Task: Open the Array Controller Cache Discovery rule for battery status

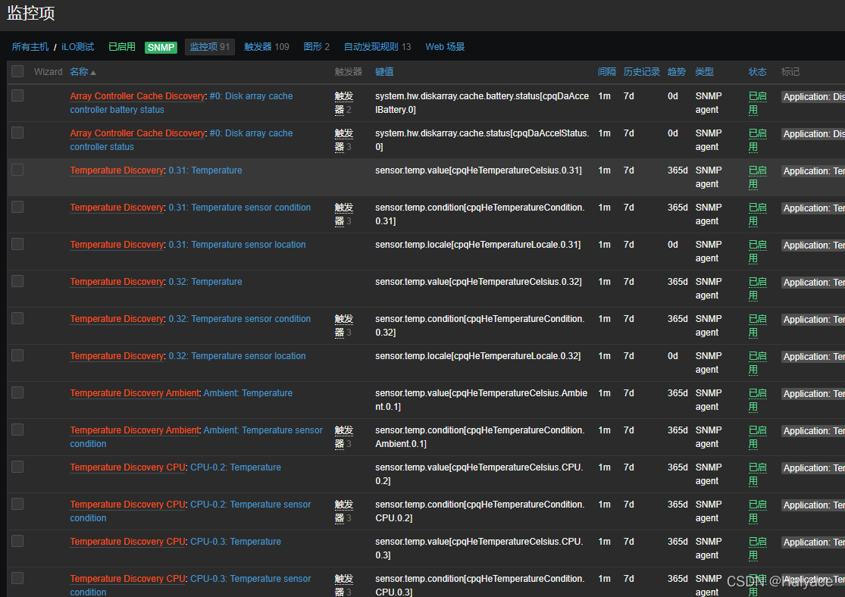Action: coord(137,96)
